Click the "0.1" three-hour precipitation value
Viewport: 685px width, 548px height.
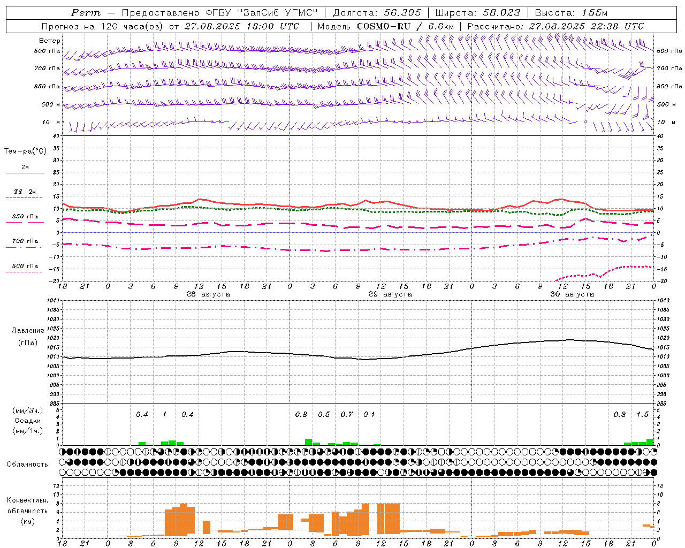point(369,414)
